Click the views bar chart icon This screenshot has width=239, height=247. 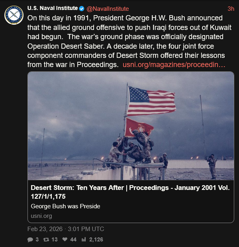pyautogui.click(x=84, y=240)
